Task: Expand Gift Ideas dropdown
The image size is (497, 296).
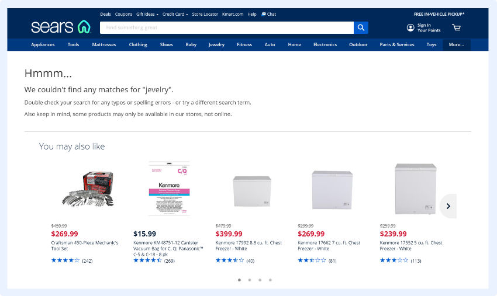Action: (147, 14)
